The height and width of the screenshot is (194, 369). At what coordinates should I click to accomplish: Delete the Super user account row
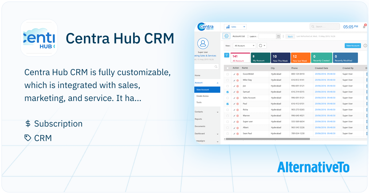point(238,122)
